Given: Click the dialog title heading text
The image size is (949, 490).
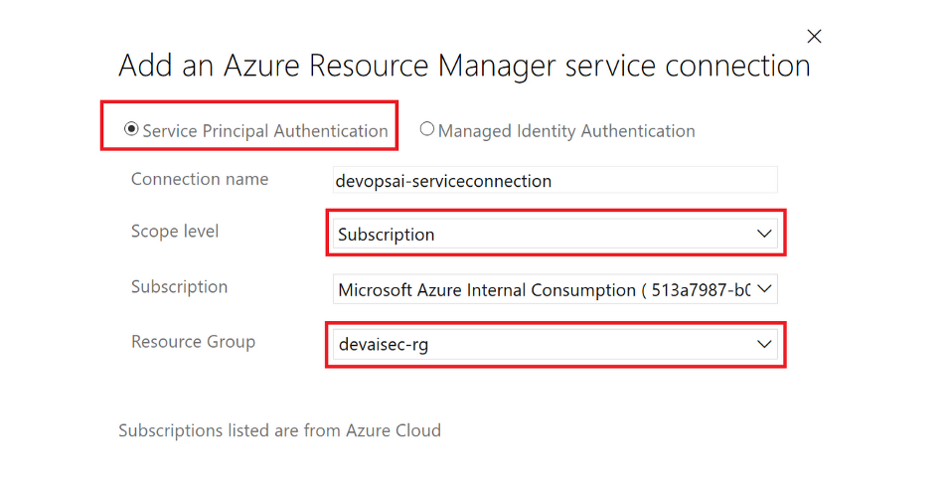Looking at the screenshot, I should tap(464, 67).
